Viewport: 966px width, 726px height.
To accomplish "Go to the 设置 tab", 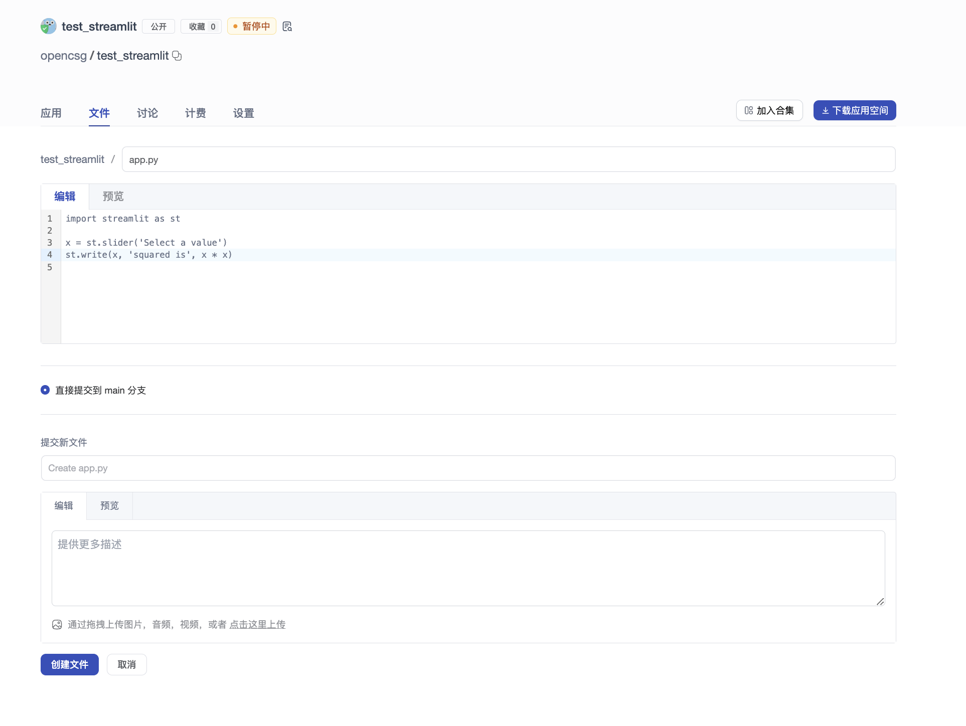I will (x=243, y=113).
